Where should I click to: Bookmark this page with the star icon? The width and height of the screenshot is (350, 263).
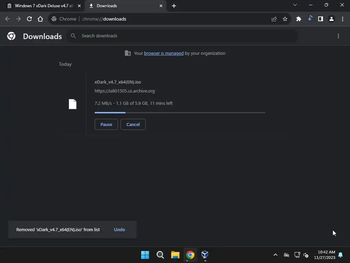(x=285, y=19)
